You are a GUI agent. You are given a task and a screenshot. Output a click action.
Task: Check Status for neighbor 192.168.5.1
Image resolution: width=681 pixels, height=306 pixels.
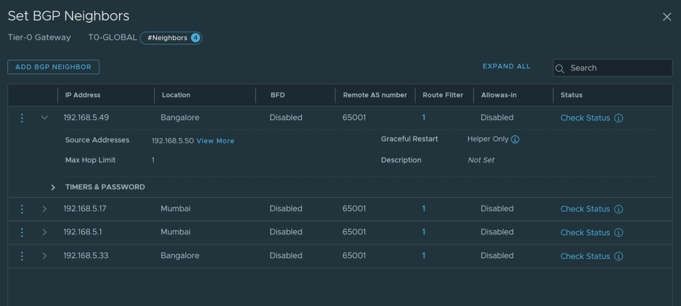coord(585,232)
